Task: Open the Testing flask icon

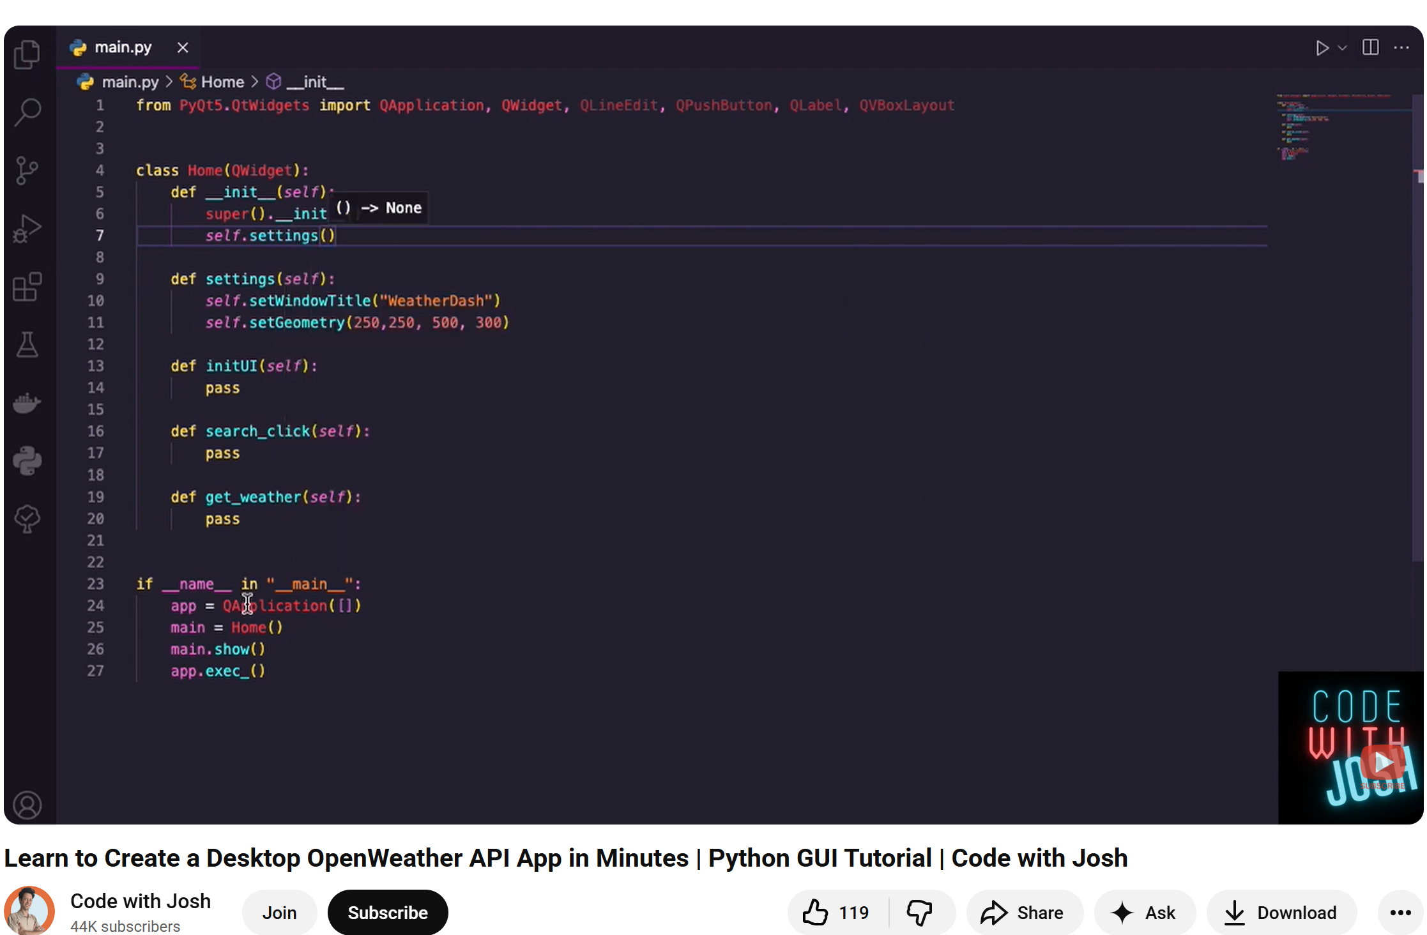Action: coord(27,344)
